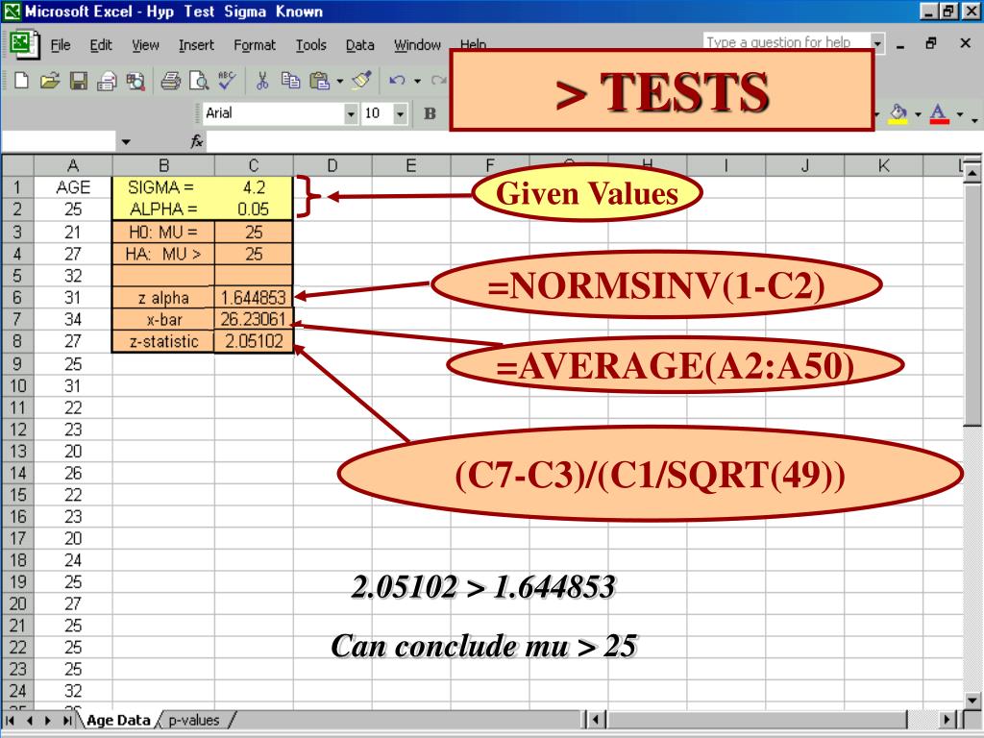This screenshot has width=984, height=738.
Task: Select row 24 header
Action: (17, 691)
